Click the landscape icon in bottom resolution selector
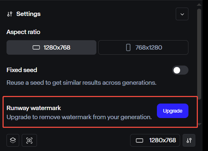This screenshot has width=208, height=151. pyautogui.click(x=140, y=140)
